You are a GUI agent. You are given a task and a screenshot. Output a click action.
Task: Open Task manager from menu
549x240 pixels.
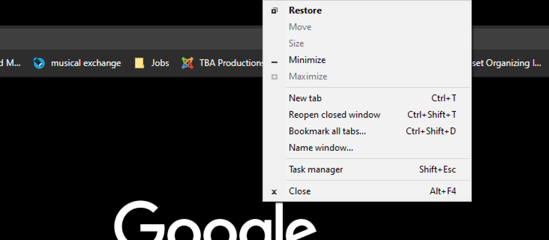pyautogui.click(x=367, y=169)
